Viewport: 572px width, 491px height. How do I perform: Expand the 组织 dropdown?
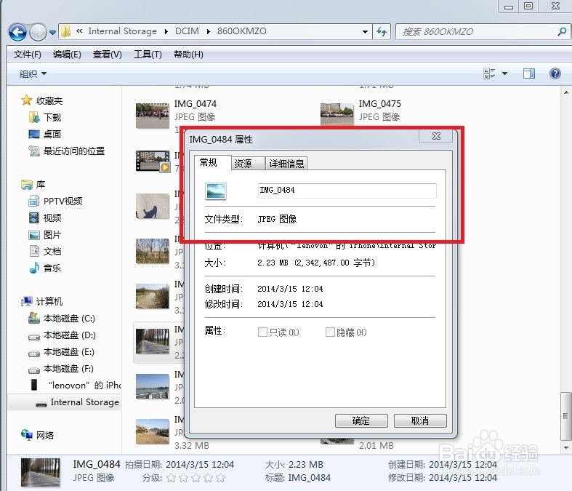(x=33, y=73)
